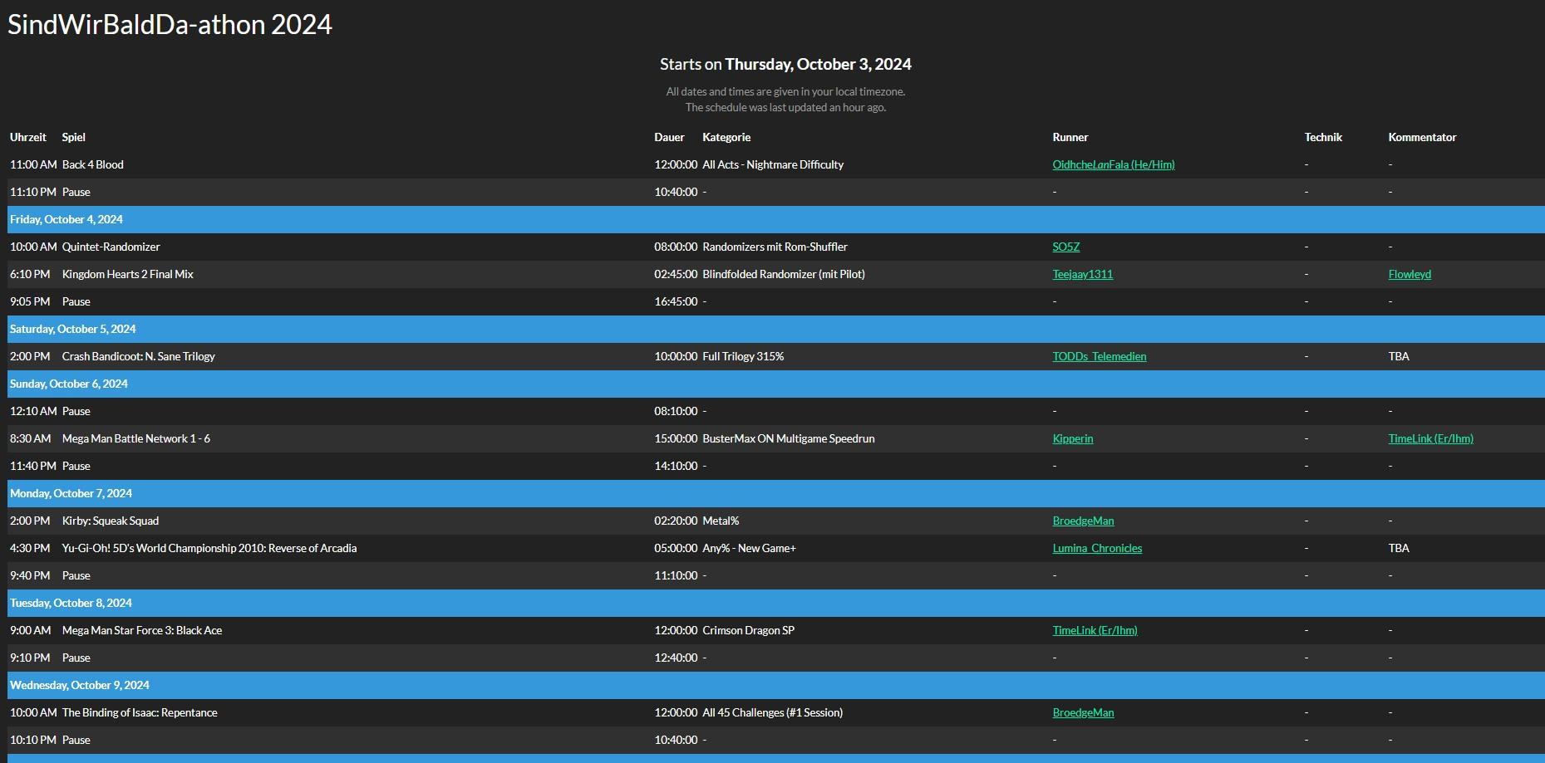Open the SO5Z runner link
1545x763 pixels.
(1066, 247)
